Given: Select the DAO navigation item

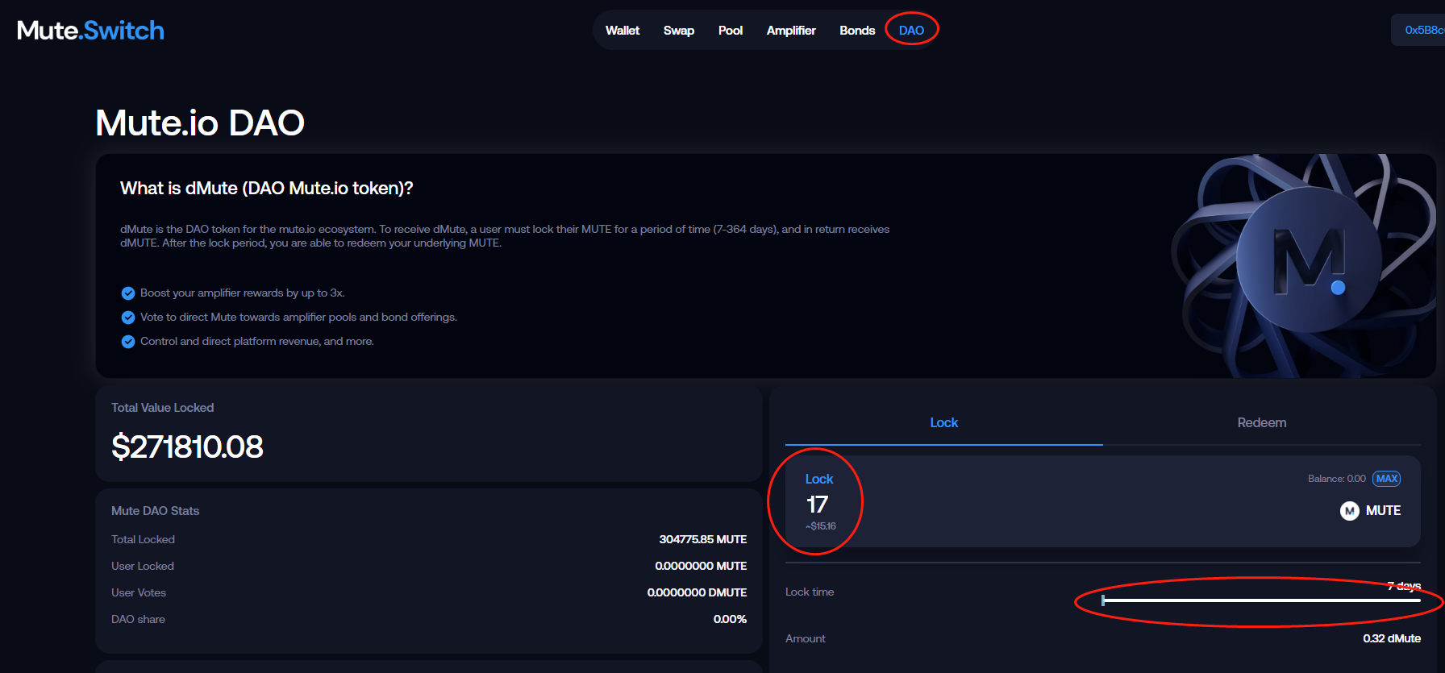Looking at the screenshot, I should [x=911, y=31].
